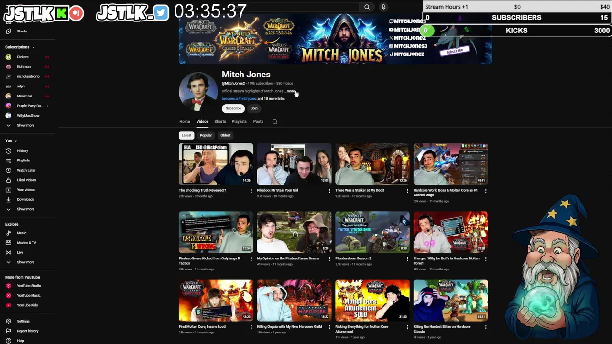Open options menu for Pikaboo: Mr Steal Your Girl

point(329,191)
